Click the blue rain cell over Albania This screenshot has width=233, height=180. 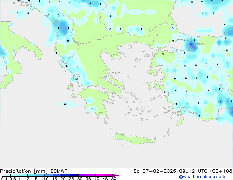pos(64,28)
